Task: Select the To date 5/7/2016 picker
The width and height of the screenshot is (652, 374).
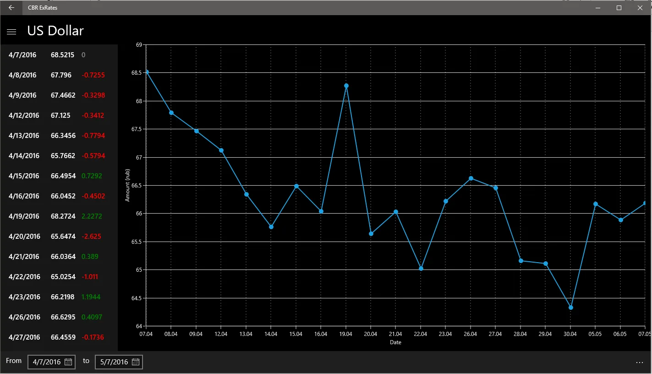Action: coord(119,362)
